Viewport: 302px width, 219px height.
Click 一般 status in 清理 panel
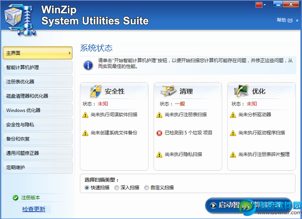(x=180, y=104)
